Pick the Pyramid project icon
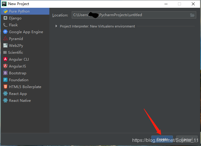Viewport: 201px width, 146px height. [x=5, y=39]
